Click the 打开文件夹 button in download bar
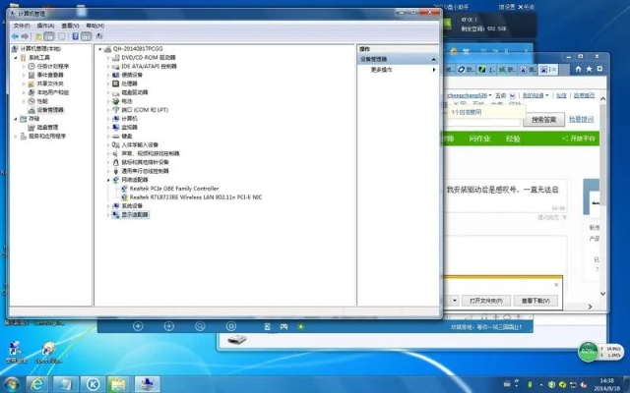Screen dimensions: 630x393 pyautogui.click(x=486, y=300)
